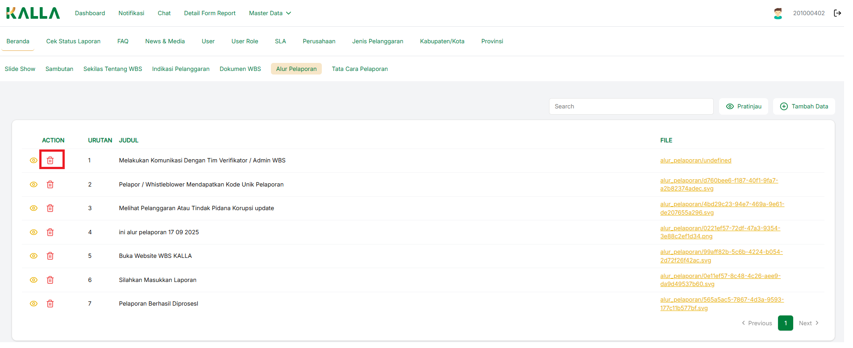
Task: Click the KALLA logo
Action: tap(33, 13)
